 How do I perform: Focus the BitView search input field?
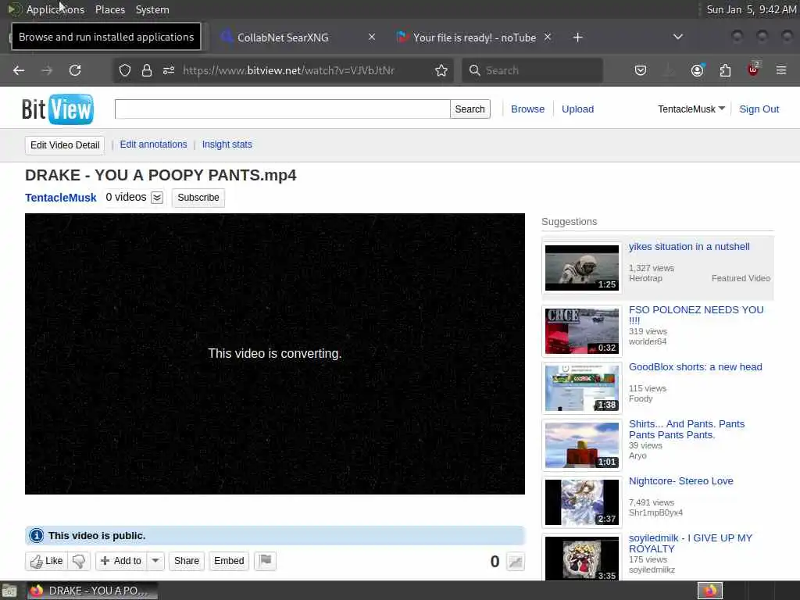[x=282, y=109]
